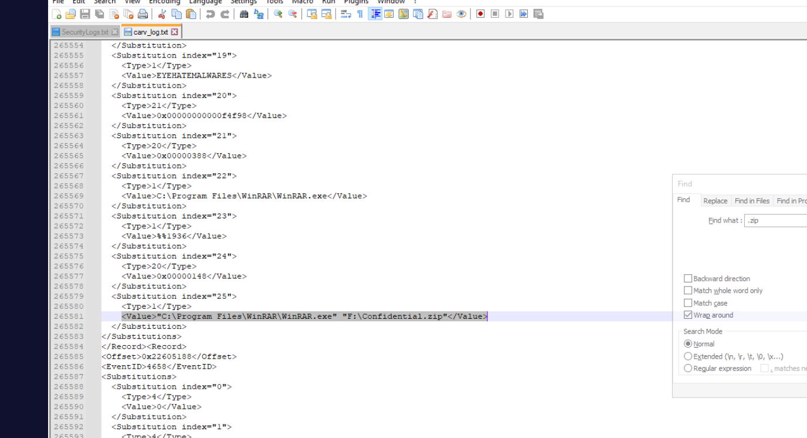Click the Zoom In toolbar icon

[x=278, y=14]
